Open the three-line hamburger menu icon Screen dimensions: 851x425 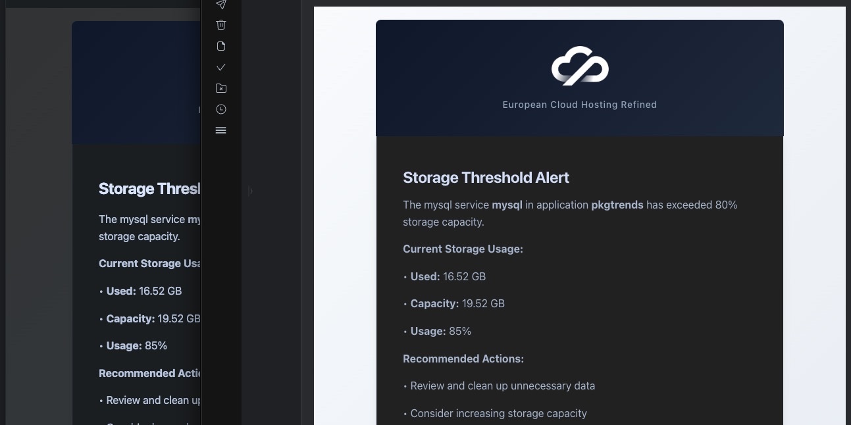221,130
